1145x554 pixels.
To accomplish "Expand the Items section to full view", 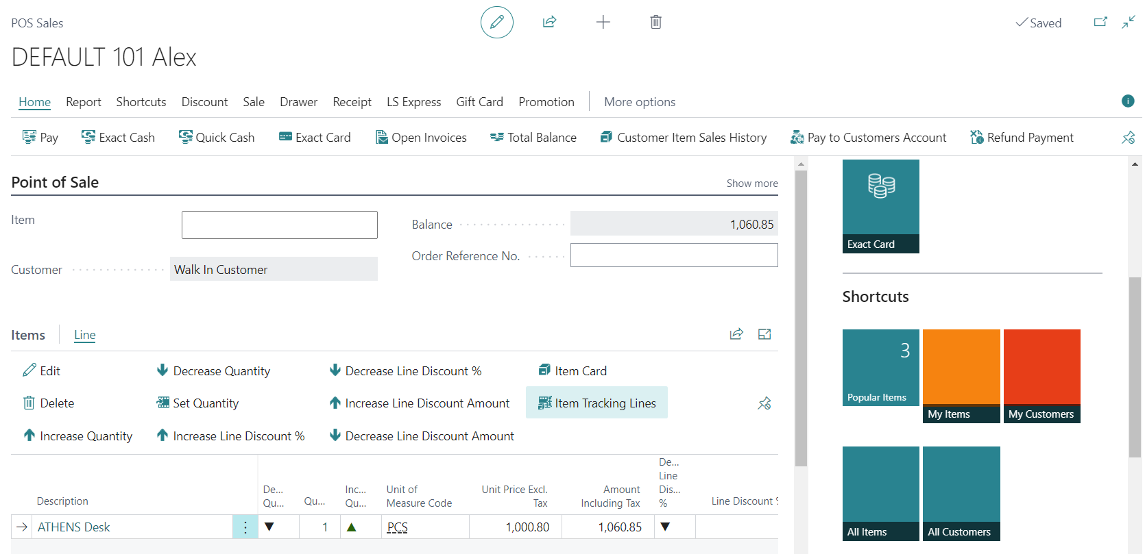I will [x=764, y=334].
